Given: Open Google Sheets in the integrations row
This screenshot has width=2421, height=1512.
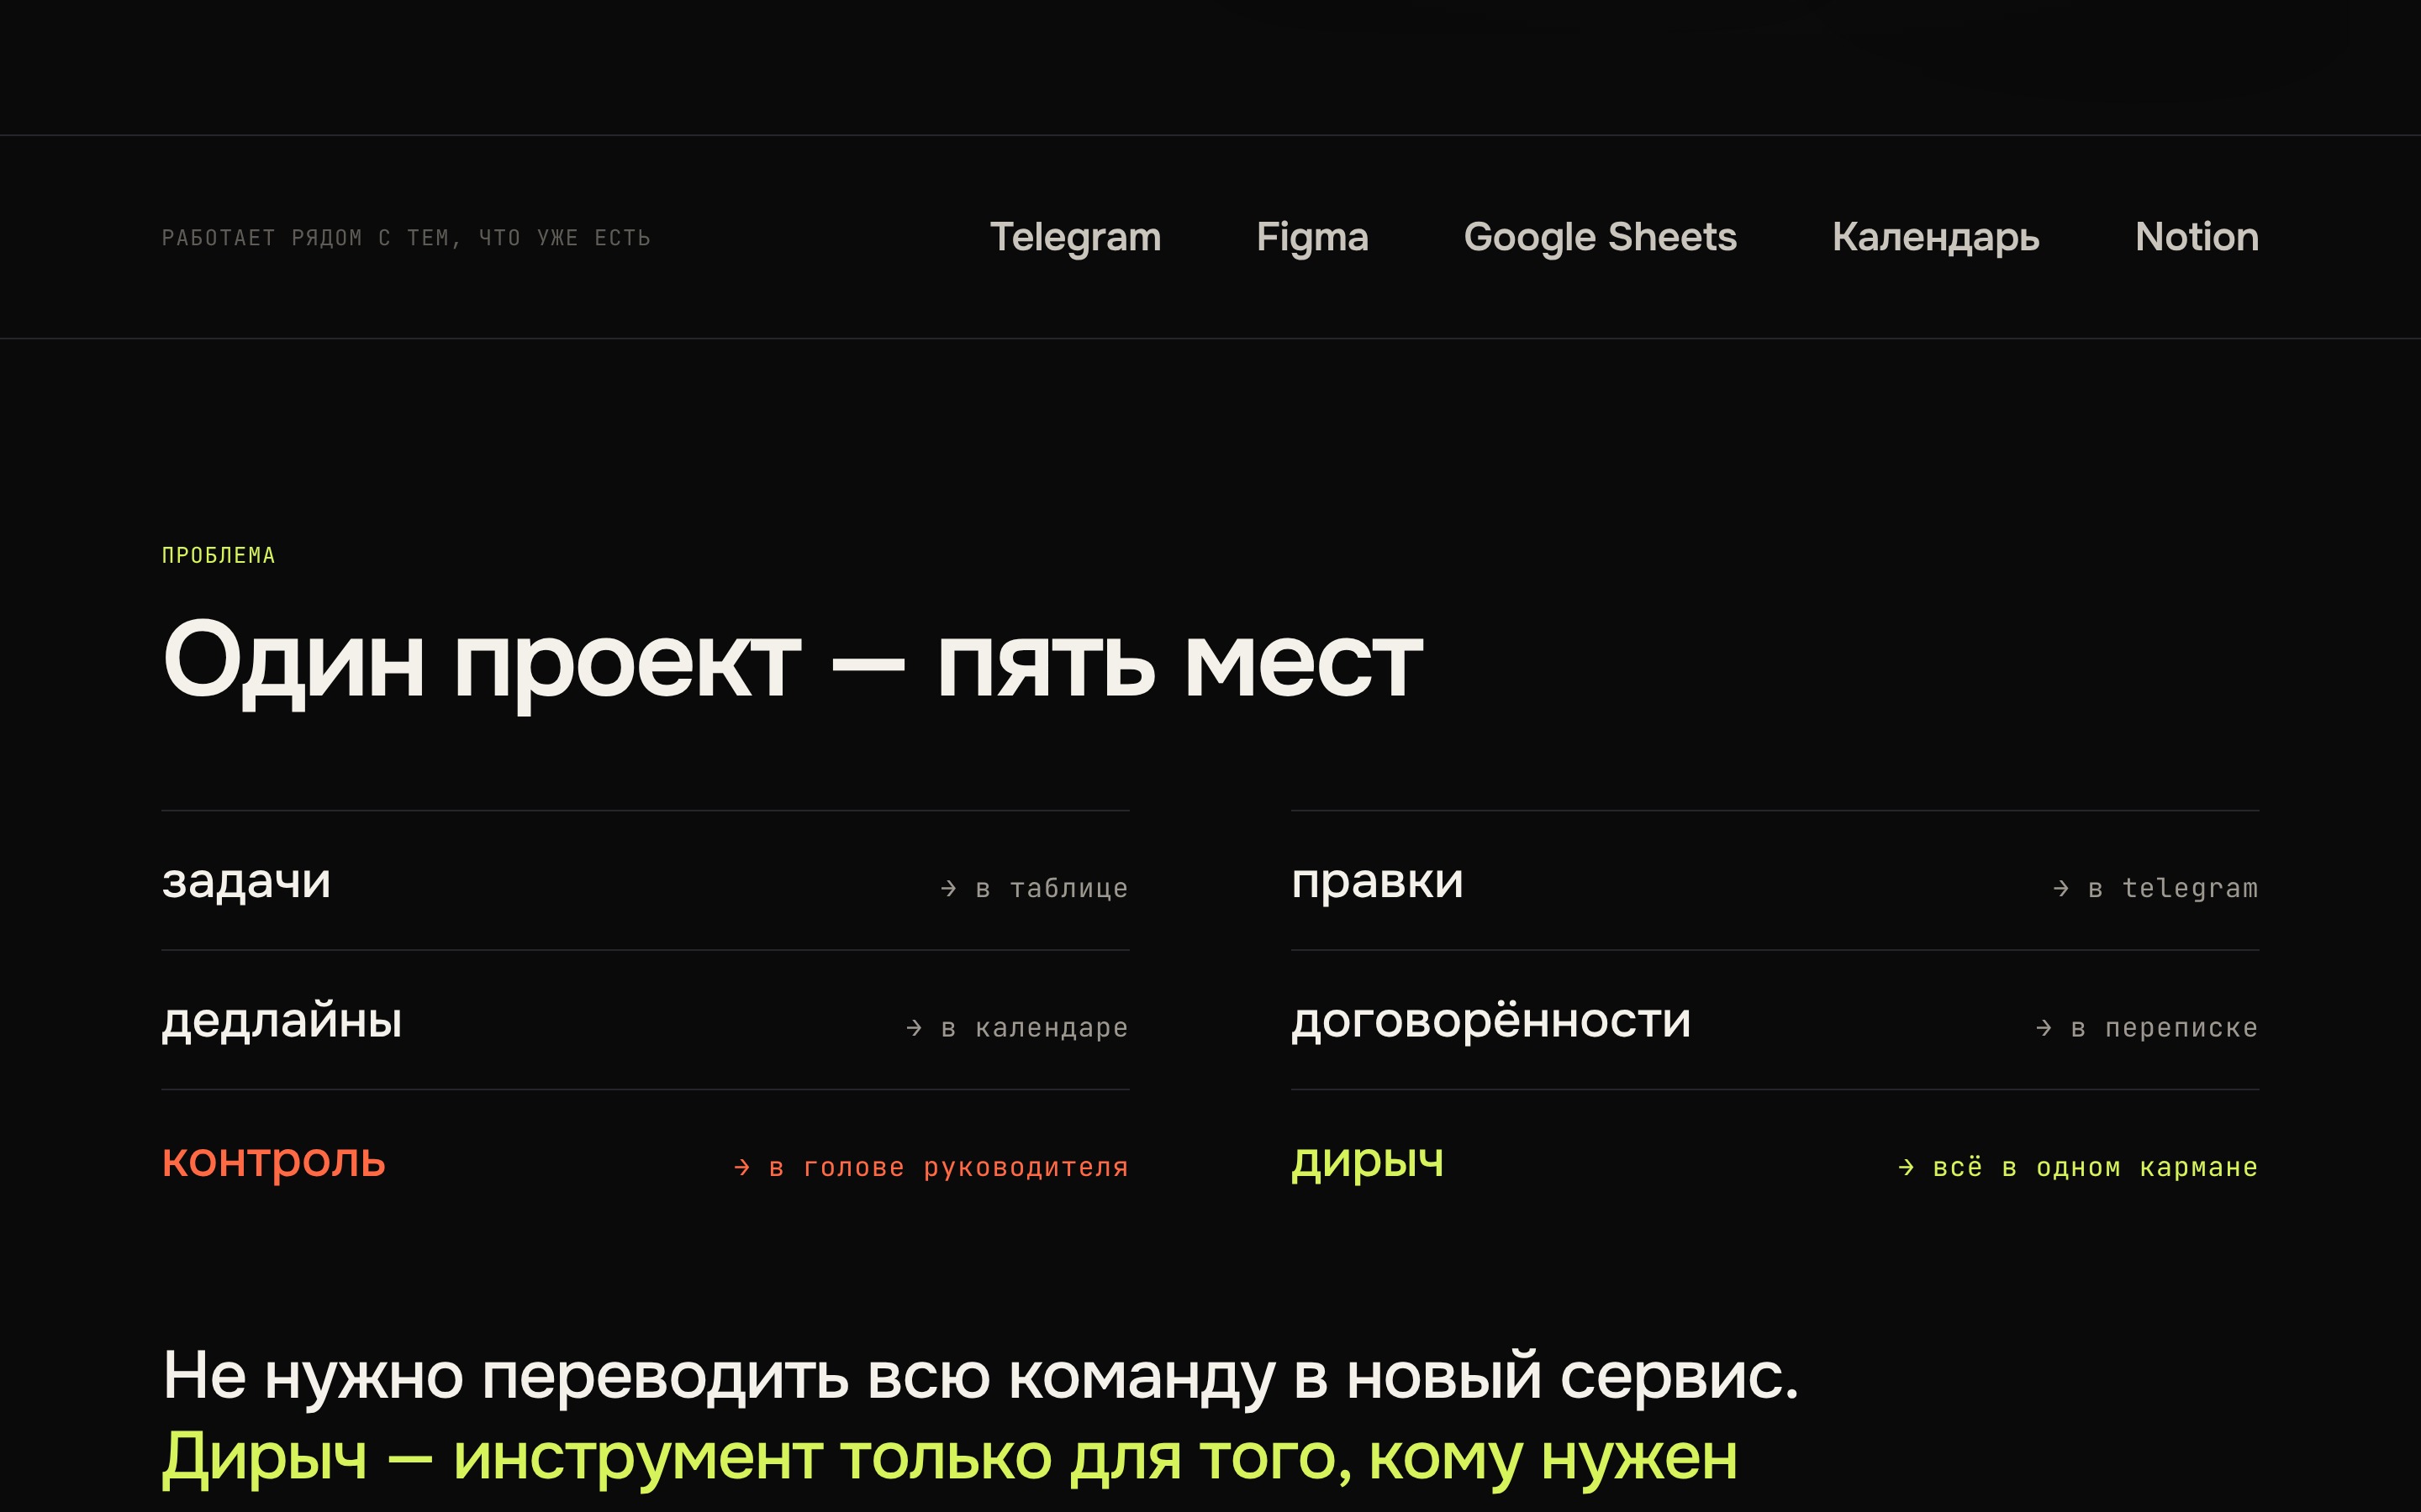Looking at the screenshot, I should pos(1600,238).
